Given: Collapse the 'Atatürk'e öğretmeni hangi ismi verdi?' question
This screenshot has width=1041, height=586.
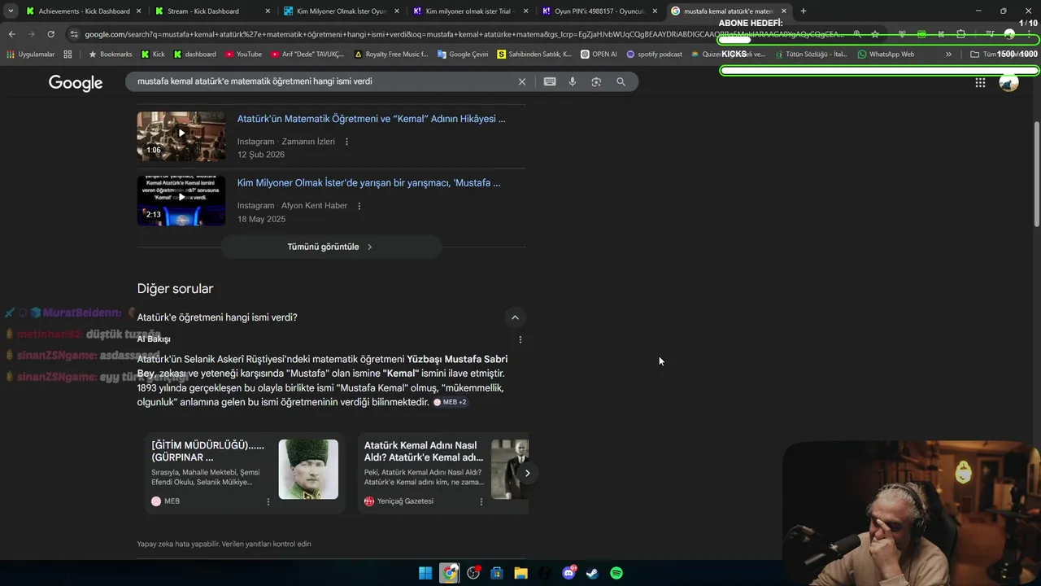Looking at the screenshot, I should pyautogui.click(x=515, y=317).
